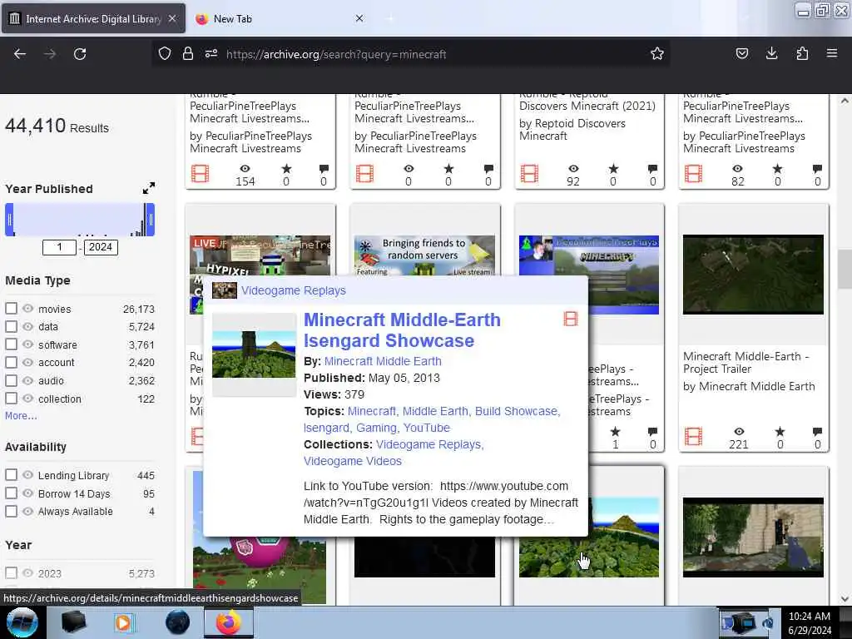Open the globe browser taskbar icon
852x639 pixels.
click(178, 622)
